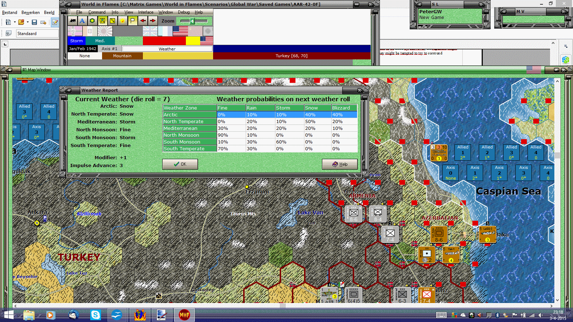This screenshot has width=573, height=322.
Task: Open the Interface menu
Action: [146, 12]
